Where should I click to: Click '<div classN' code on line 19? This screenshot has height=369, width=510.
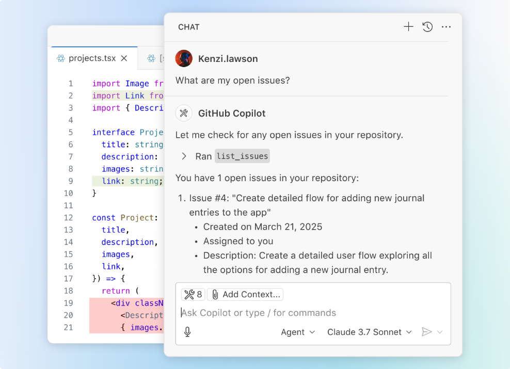point(137,303)
